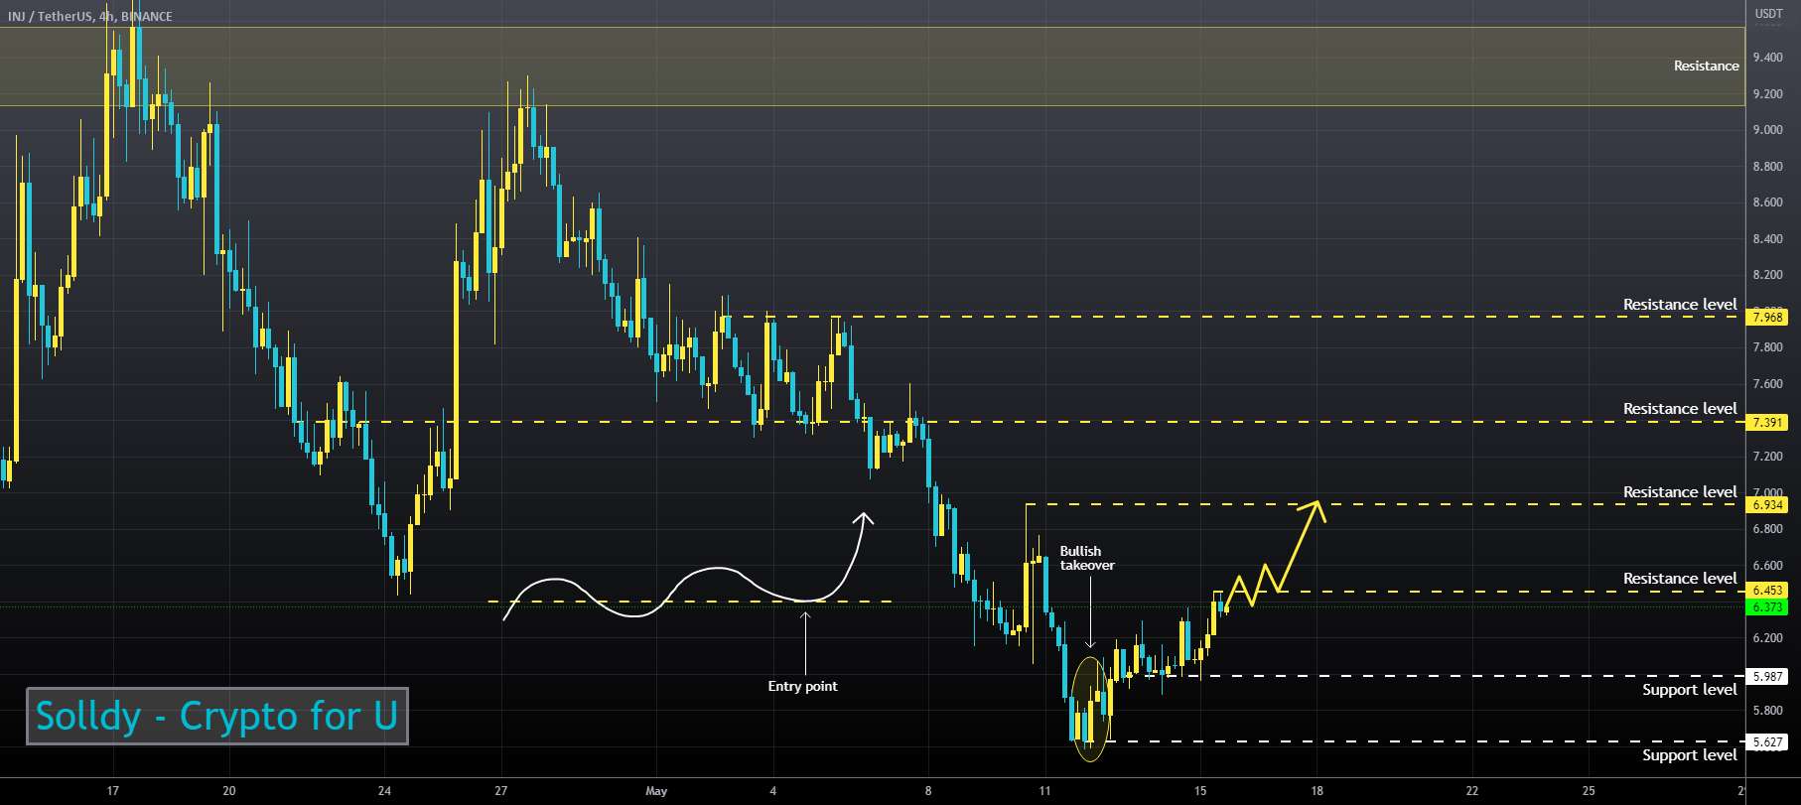The width and height of the screenshot is (1801, 805).
Task: Click date 15 on the time axis
Action: (x=1200, y=791)
